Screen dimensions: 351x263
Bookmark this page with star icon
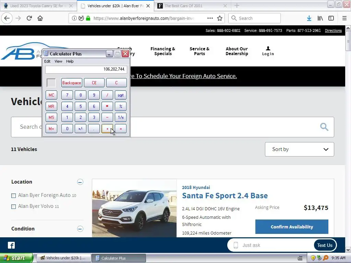tap(220, 18)
